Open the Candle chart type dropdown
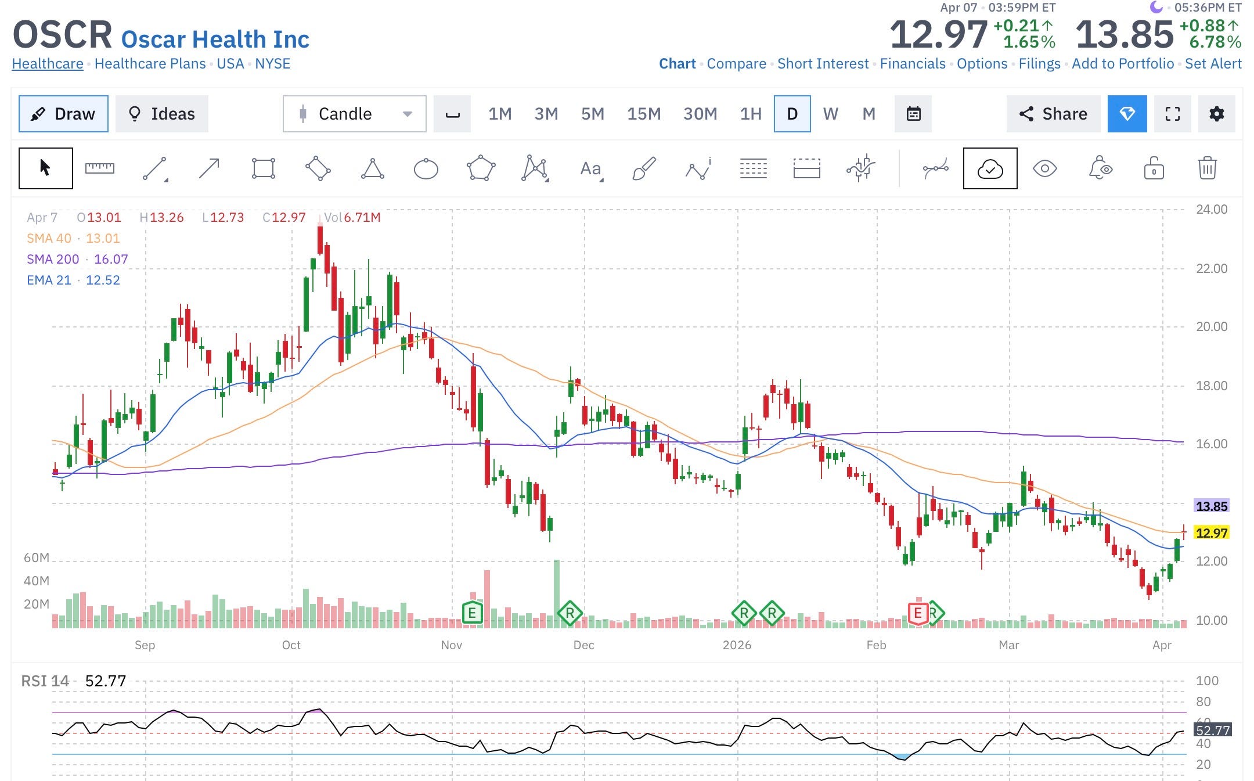The height and width of the screenshot is (781, 1254). click(x=355, y=114)
